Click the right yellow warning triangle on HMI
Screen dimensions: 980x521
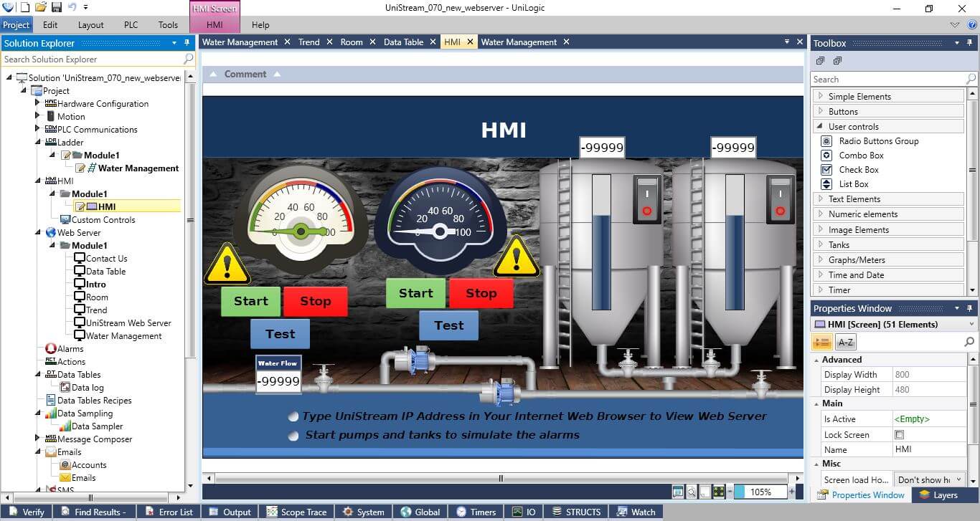click(x=517, y=256)
